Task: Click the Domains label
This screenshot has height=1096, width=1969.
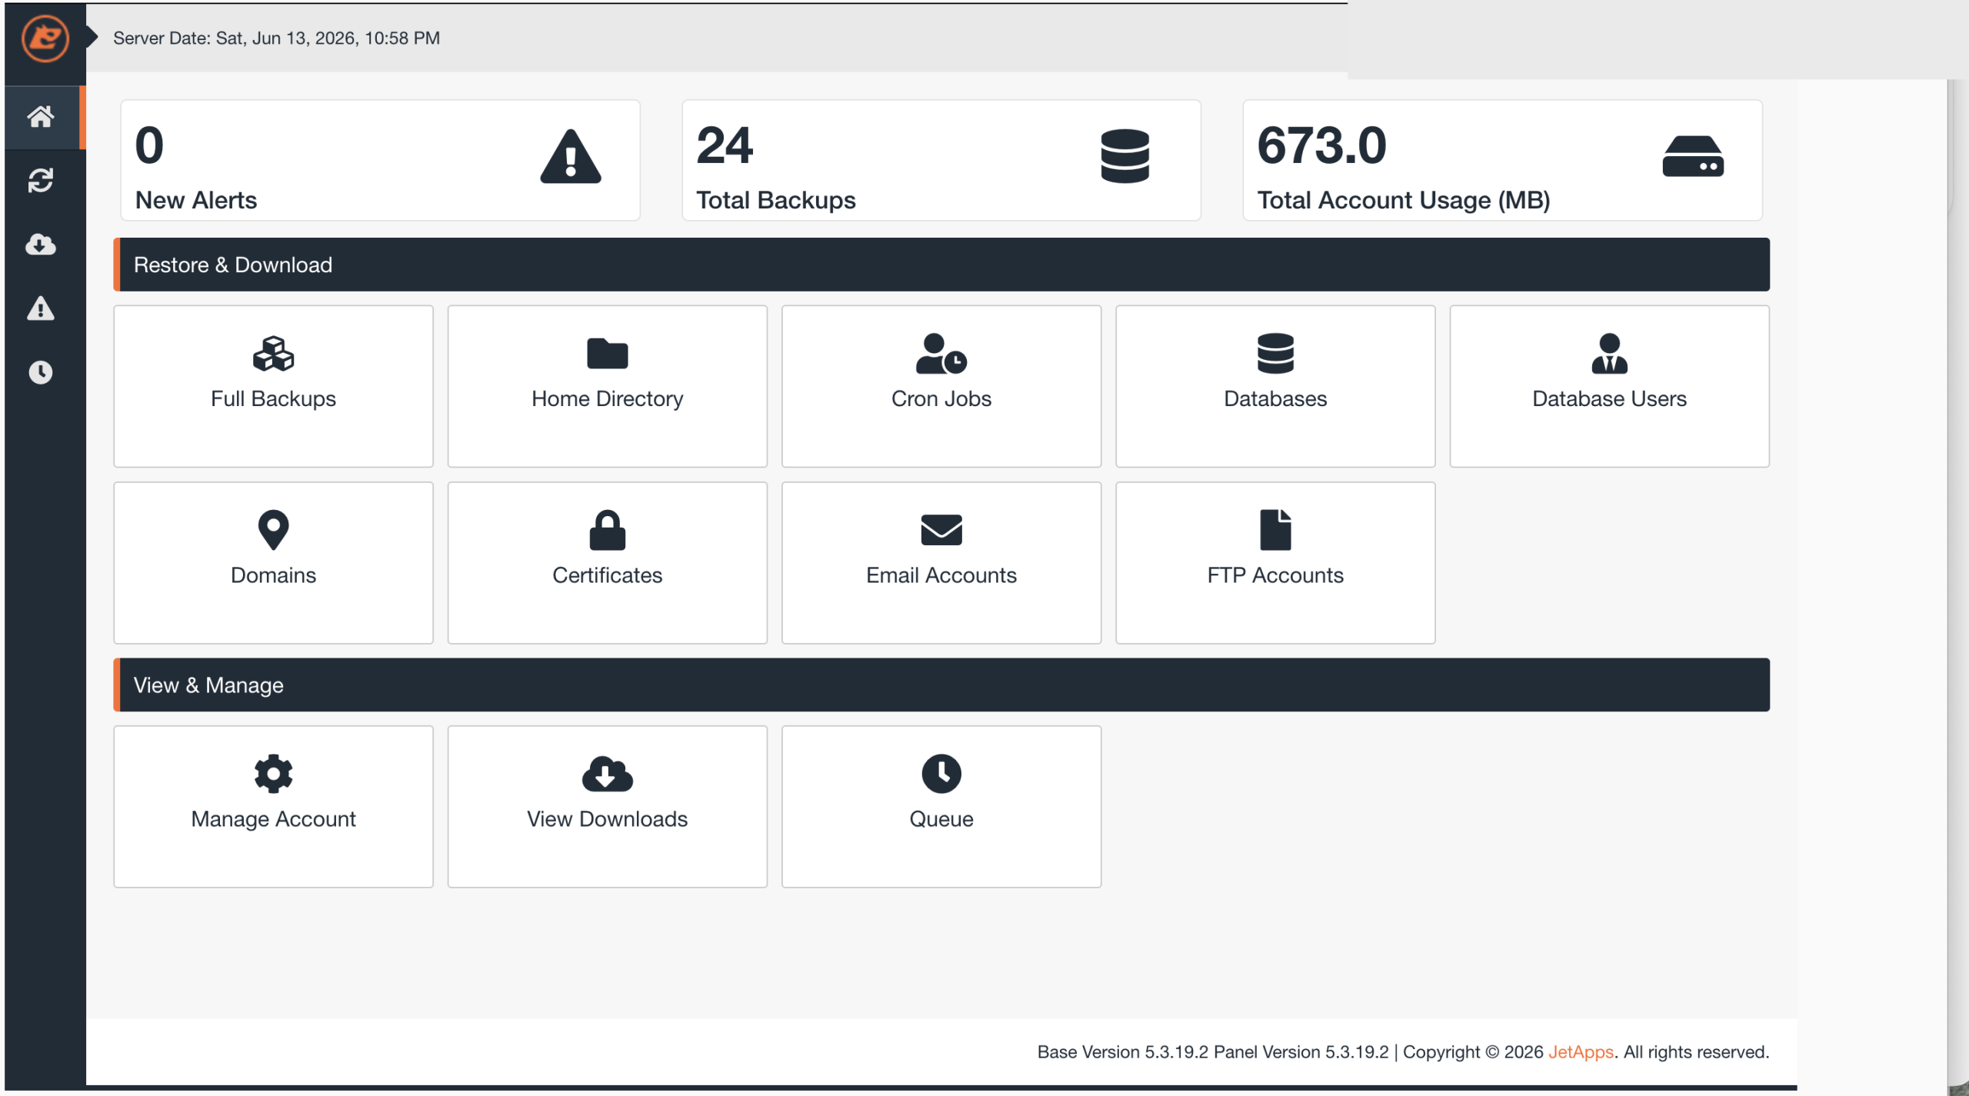Action: click(x=273, y=575)
